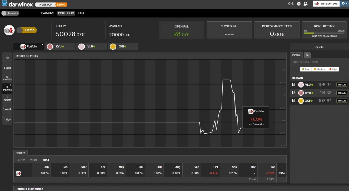Open KYU chart icon in quote list
The width and height of the screenshot is (349, 191).
click(294, 93)
